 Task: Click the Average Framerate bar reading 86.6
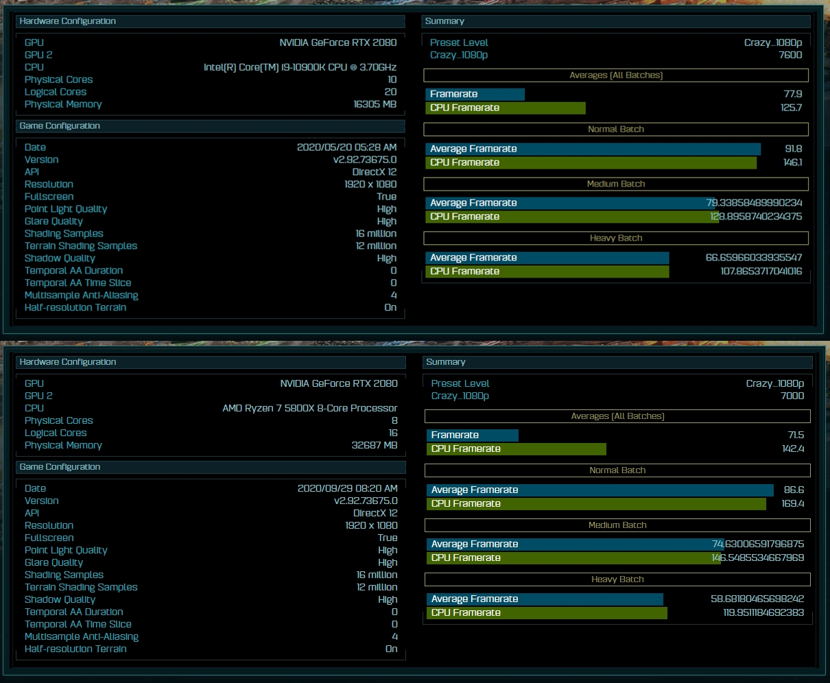coord(600,490)
